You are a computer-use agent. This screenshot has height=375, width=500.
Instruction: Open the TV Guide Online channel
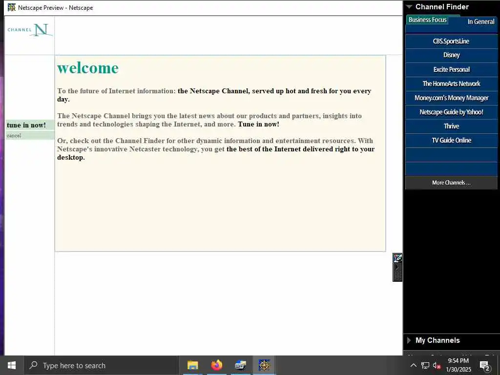point(451,140)
